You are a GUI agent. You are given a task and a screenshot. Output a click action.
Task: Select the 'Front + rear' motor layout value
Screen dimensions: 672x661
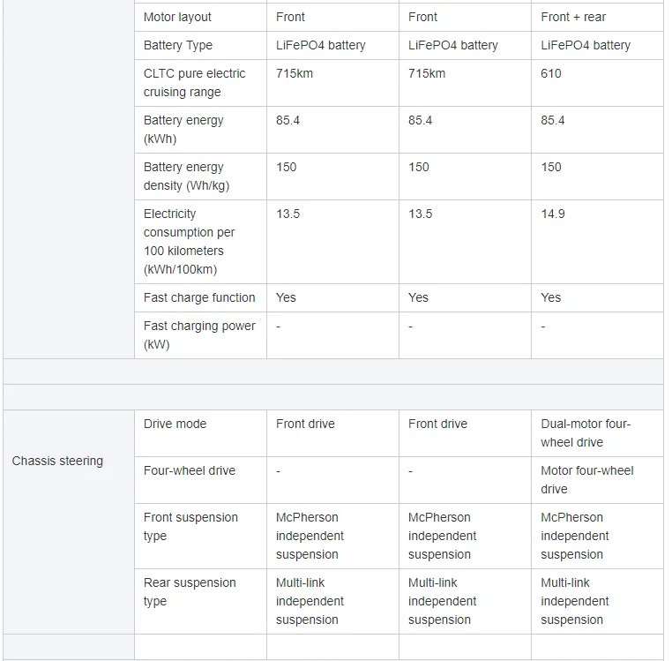[x=573, y=17]
